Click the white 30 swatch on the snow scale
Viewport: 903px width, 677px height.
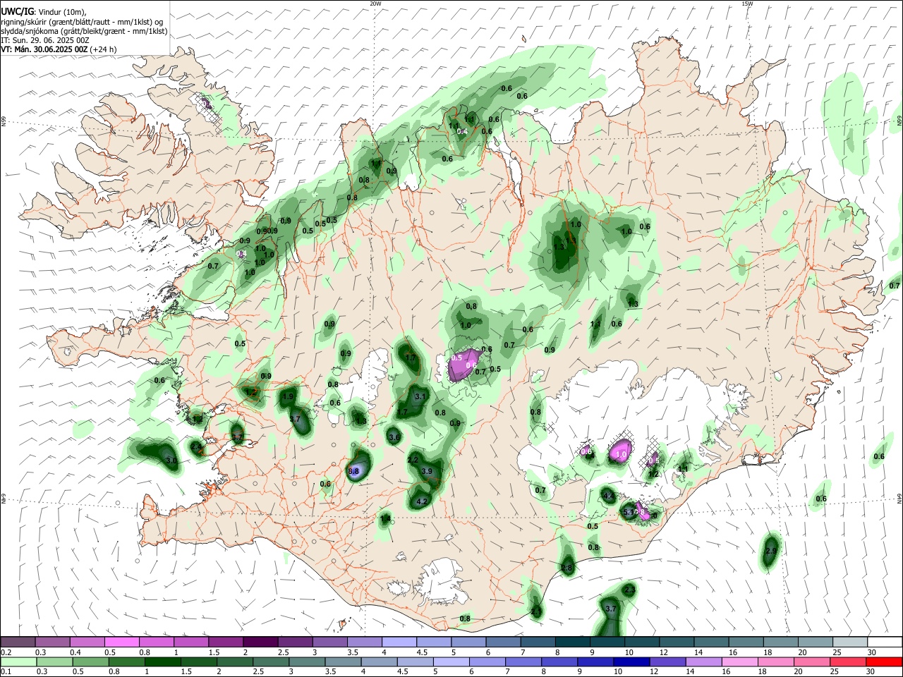click(x=885, y=642)
